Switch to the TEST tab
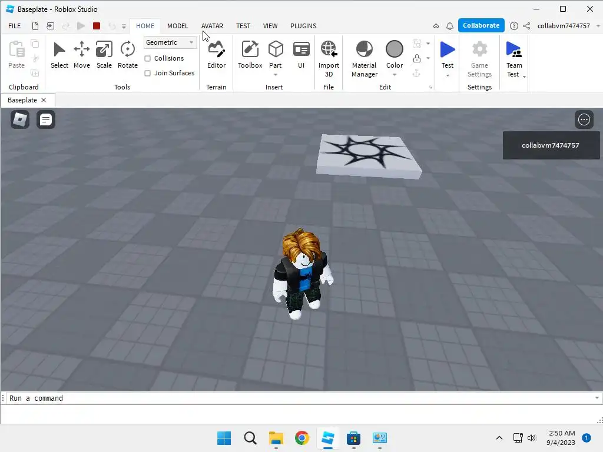The image size is (603, 452). click(243, 26)
